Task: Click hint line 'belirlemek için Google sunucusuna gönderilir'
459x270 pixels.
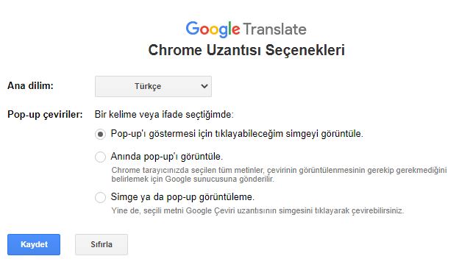Action: click(x=193, y=179)
